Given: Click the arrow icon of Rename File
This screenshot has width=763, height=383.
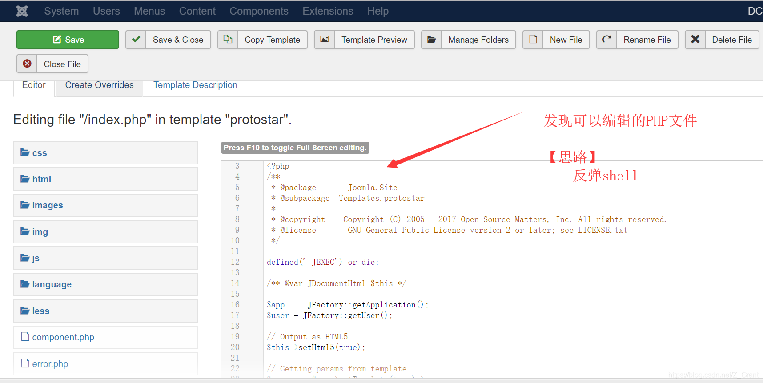Looking at the screenshot, I should (607, 40).
